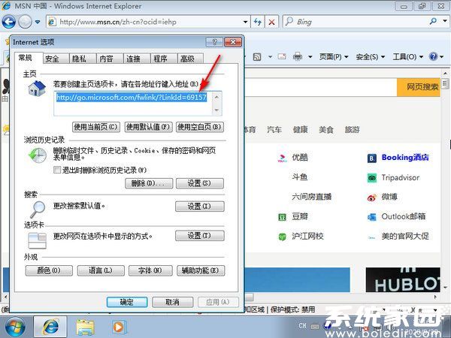Open the 豆瓣 link
451x338 pixels.
(x=300, y=216)
